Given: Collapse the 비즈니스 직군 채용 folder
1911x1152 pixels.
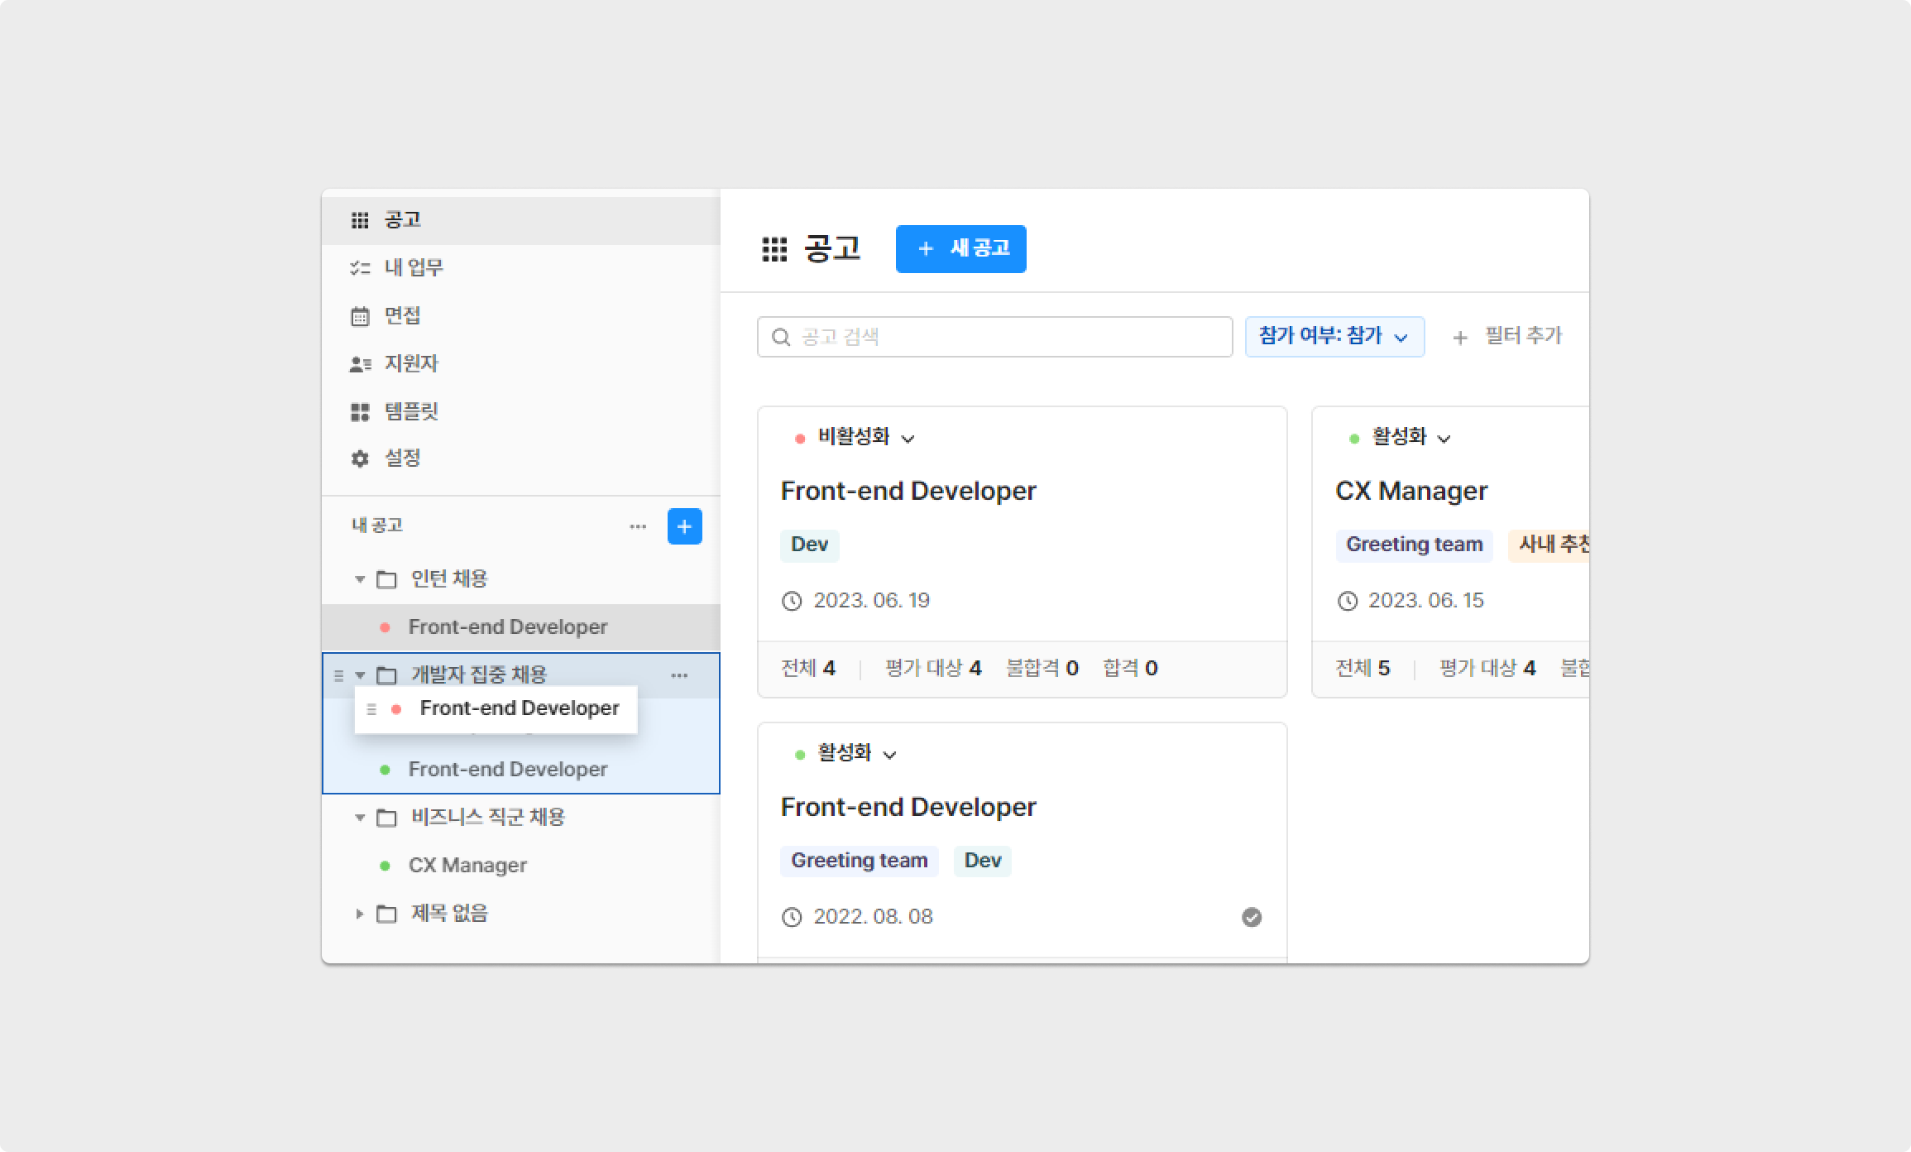Looking at the screenshot, I should 360,818.
